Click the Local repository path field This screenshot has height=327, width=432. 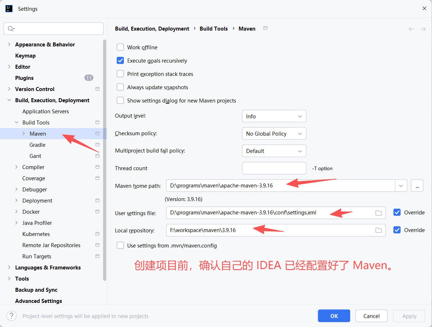pyautogui.click(x=276, y=230)
